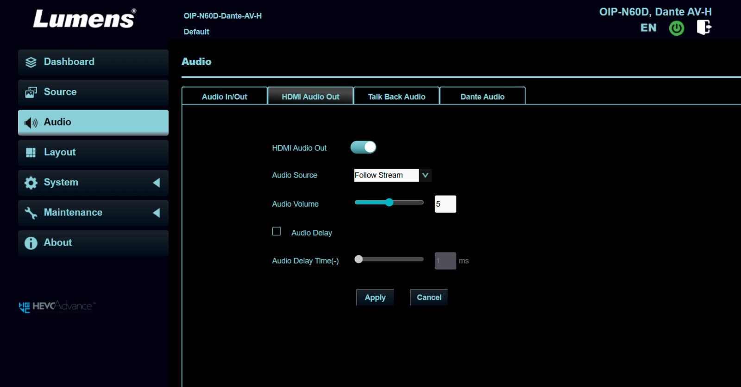
Task: Click the About info icon
Action: [31, 243]
